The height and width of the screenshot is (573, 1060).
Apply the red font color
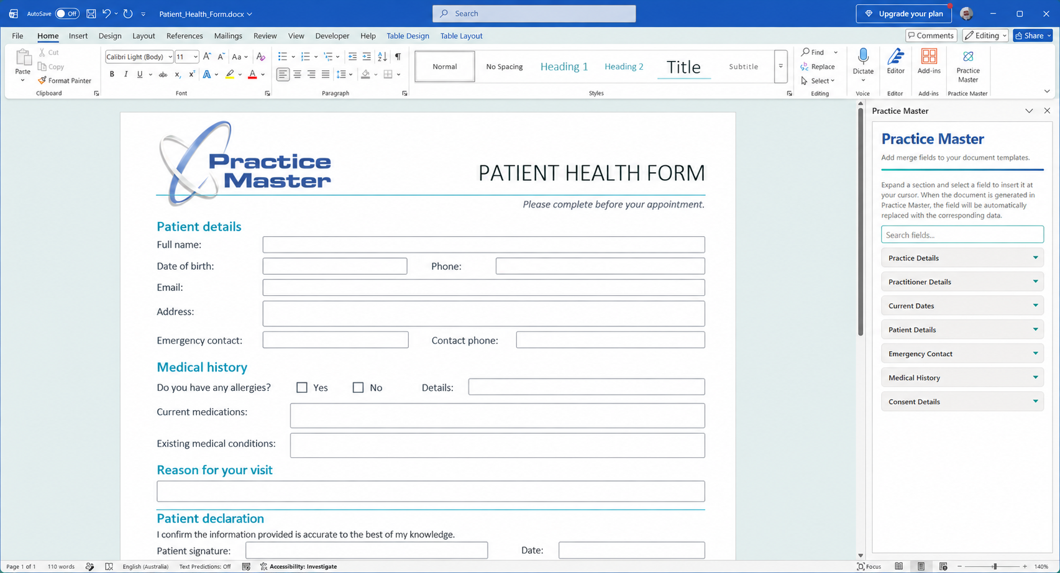coord(252,75)
